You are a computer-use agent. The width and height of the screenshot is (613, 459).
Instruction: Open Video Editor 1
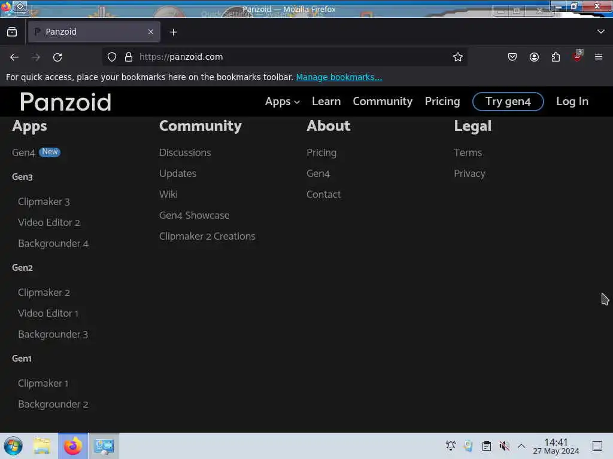tap(48, 313)
